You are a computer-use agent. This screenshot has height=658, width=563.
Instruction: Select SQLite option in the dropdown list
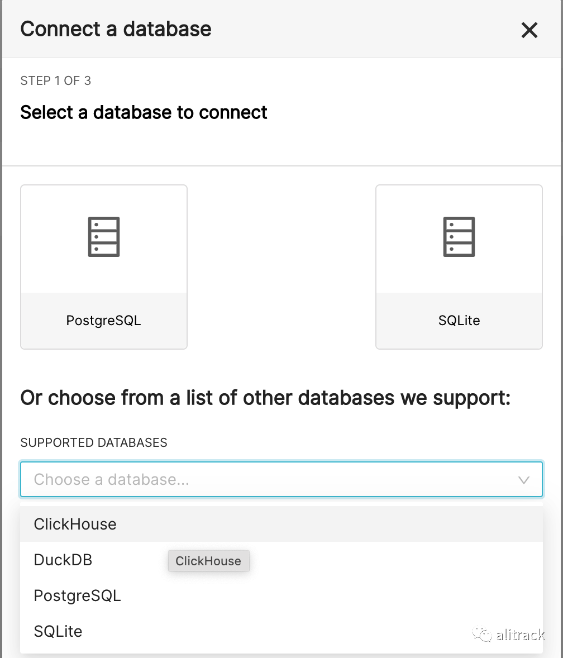[58, 631]
